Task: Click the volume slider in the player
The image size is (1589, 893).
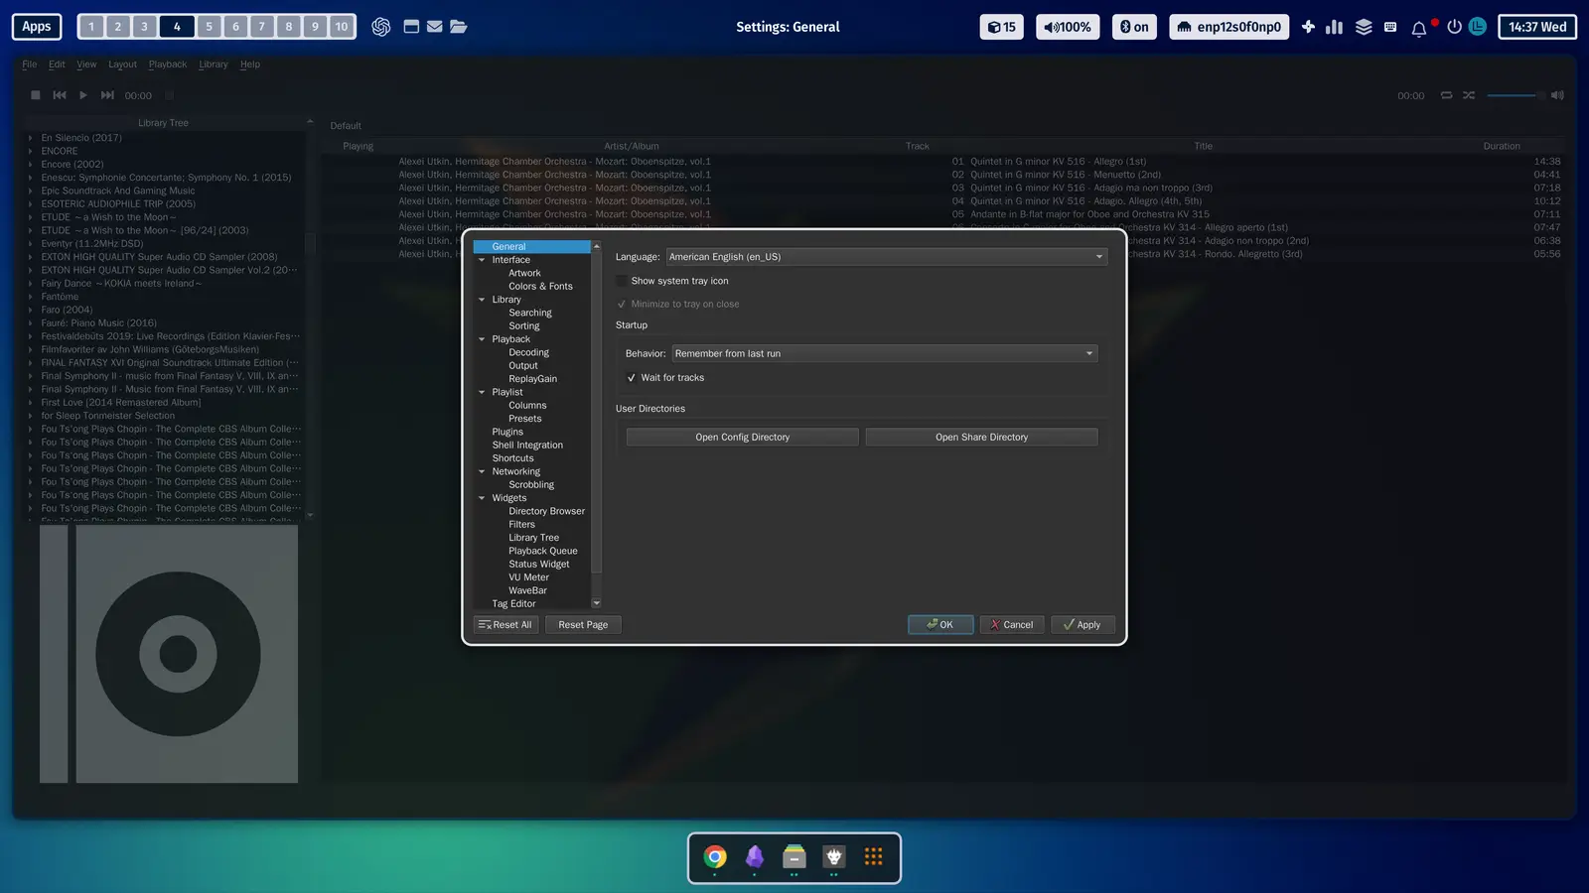Action: pyautogui.click(x=1516, y=95)
